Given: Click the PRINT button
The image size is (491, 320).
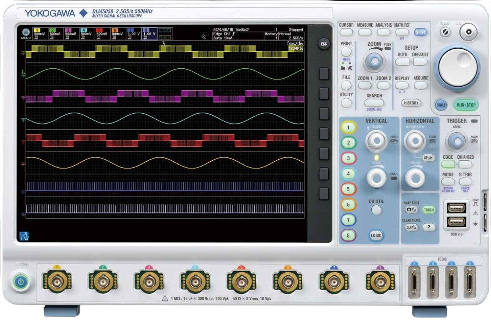Looking at the screenshot, I should coord(346,52).
